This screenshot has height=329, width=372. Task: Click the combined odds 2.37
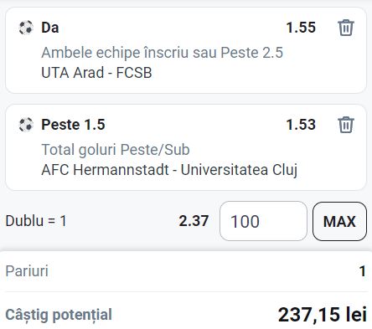pos(194,221)
